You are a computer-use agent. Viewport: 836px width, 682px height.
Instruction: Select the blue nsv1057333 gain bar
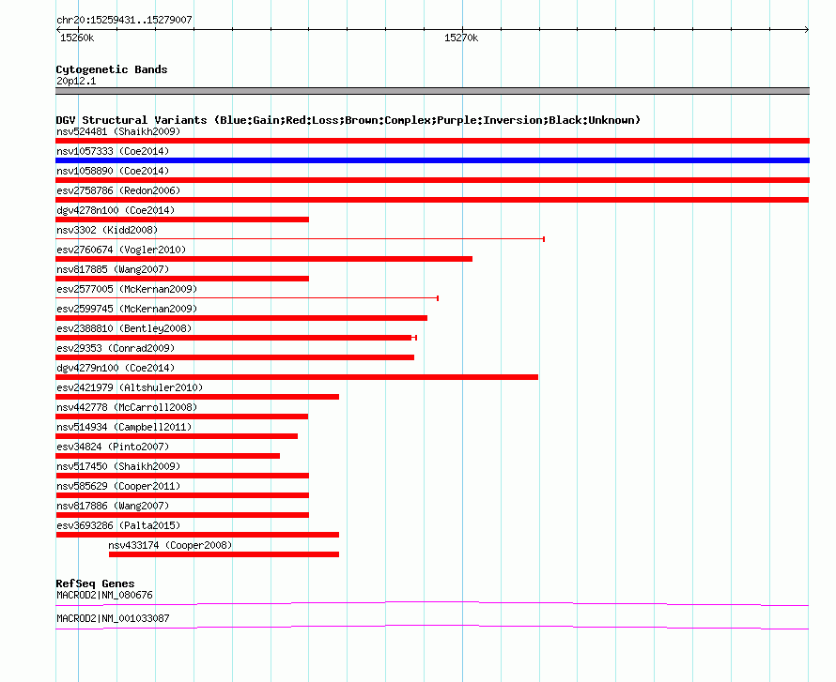(432, 160)
